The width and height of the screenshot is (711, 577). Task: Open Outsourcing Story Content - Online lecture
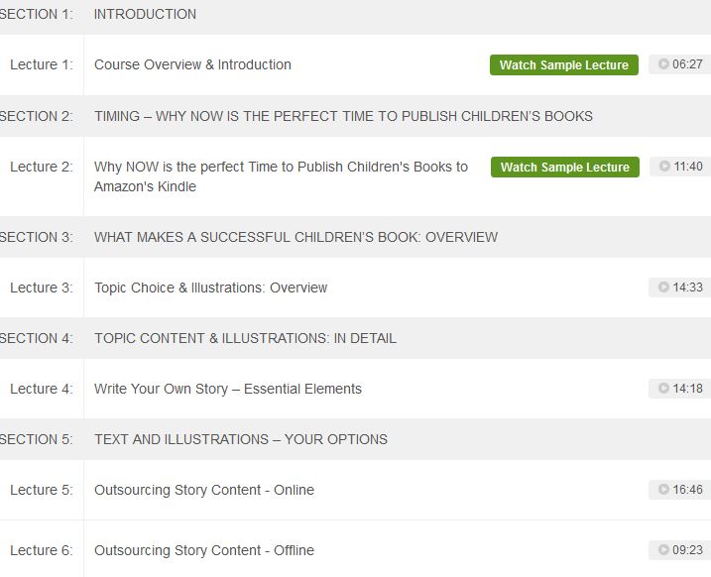click(204, 490)
